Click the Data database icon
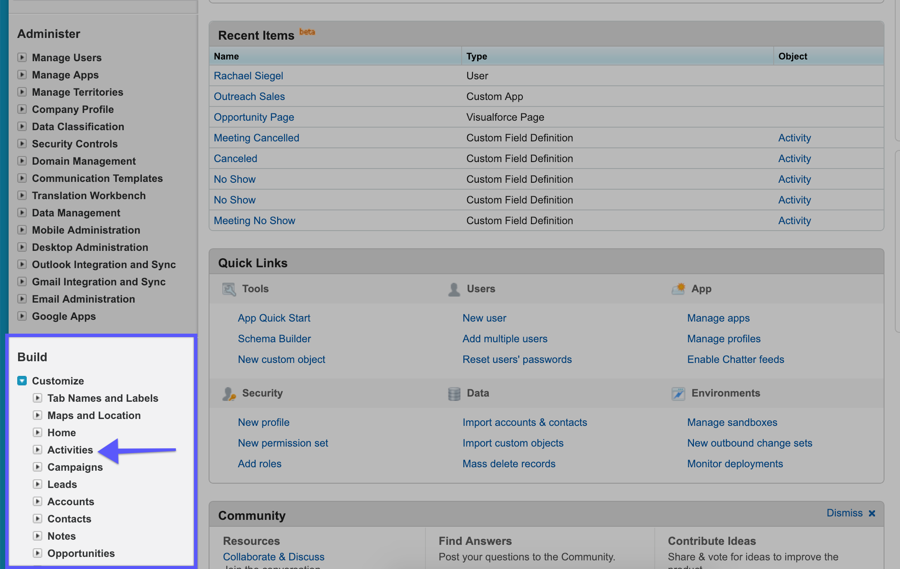900x569 pixels. (x=454, y=393)
